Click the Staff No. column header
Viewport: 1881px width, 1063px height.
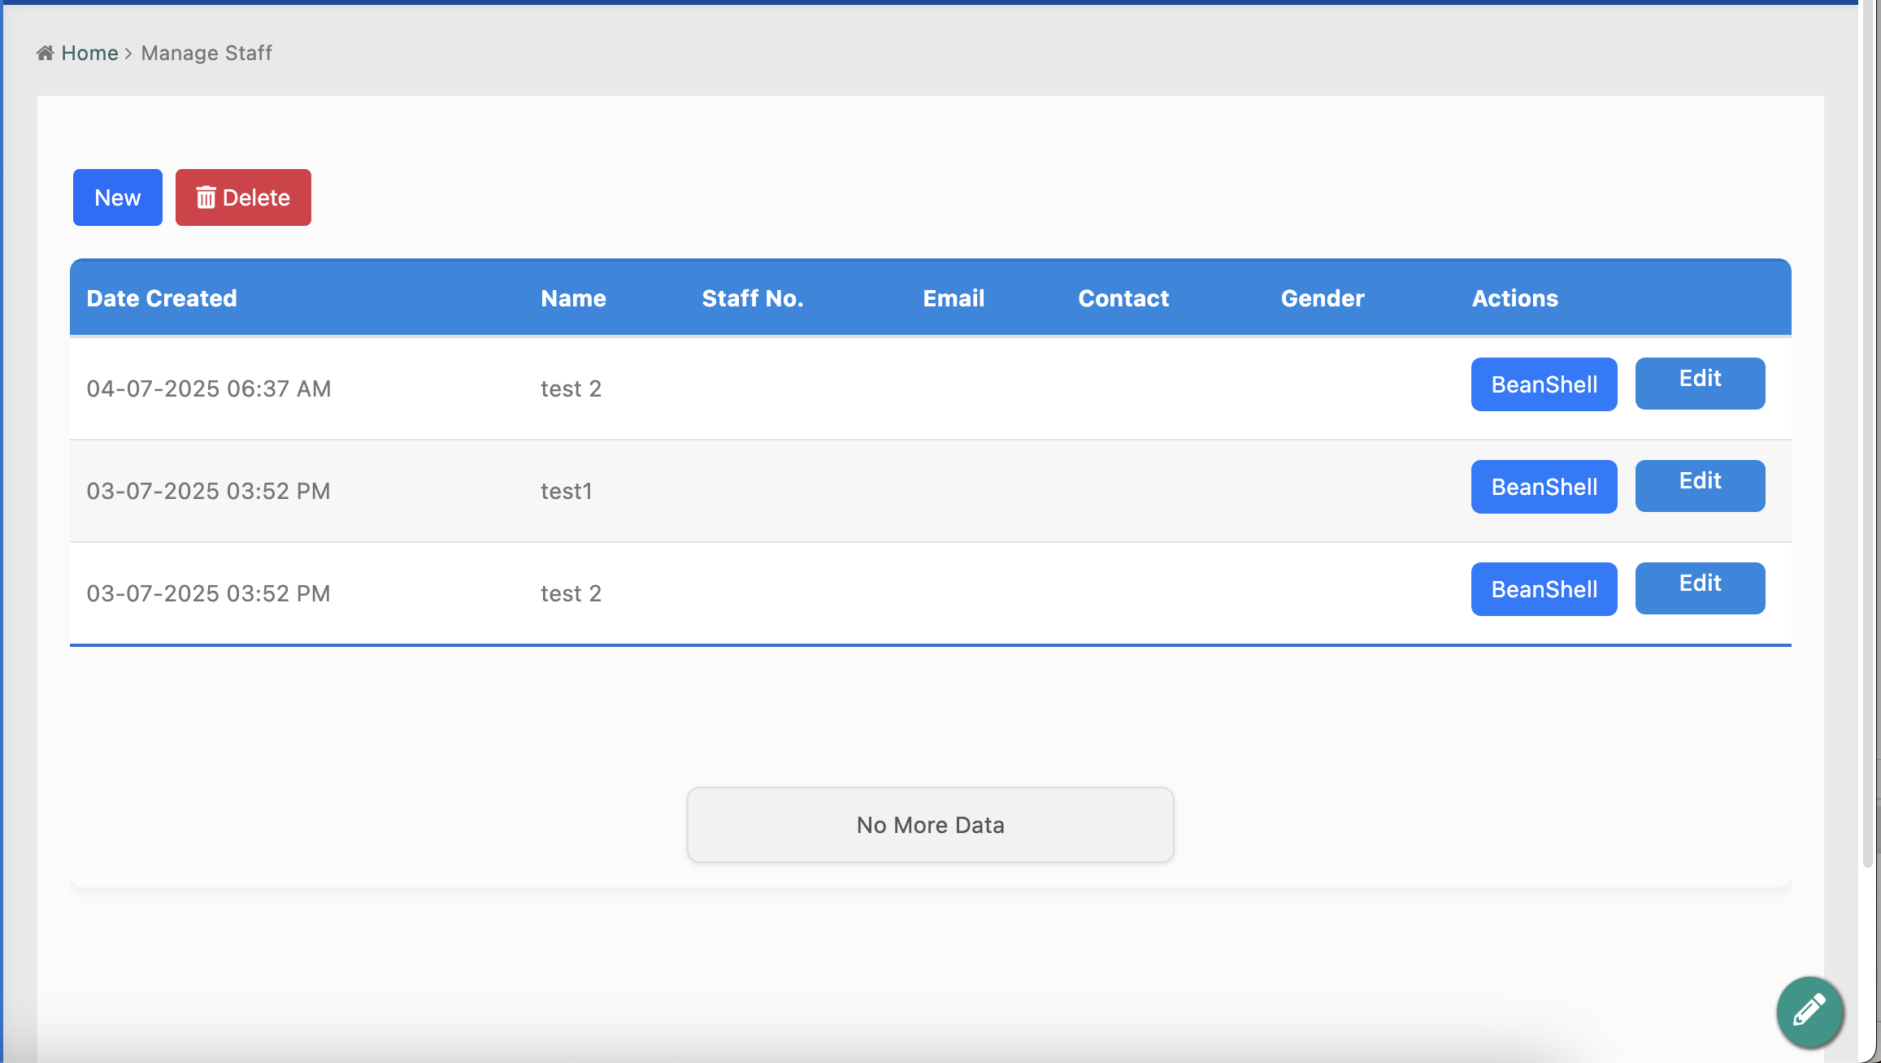coord(753,298)
